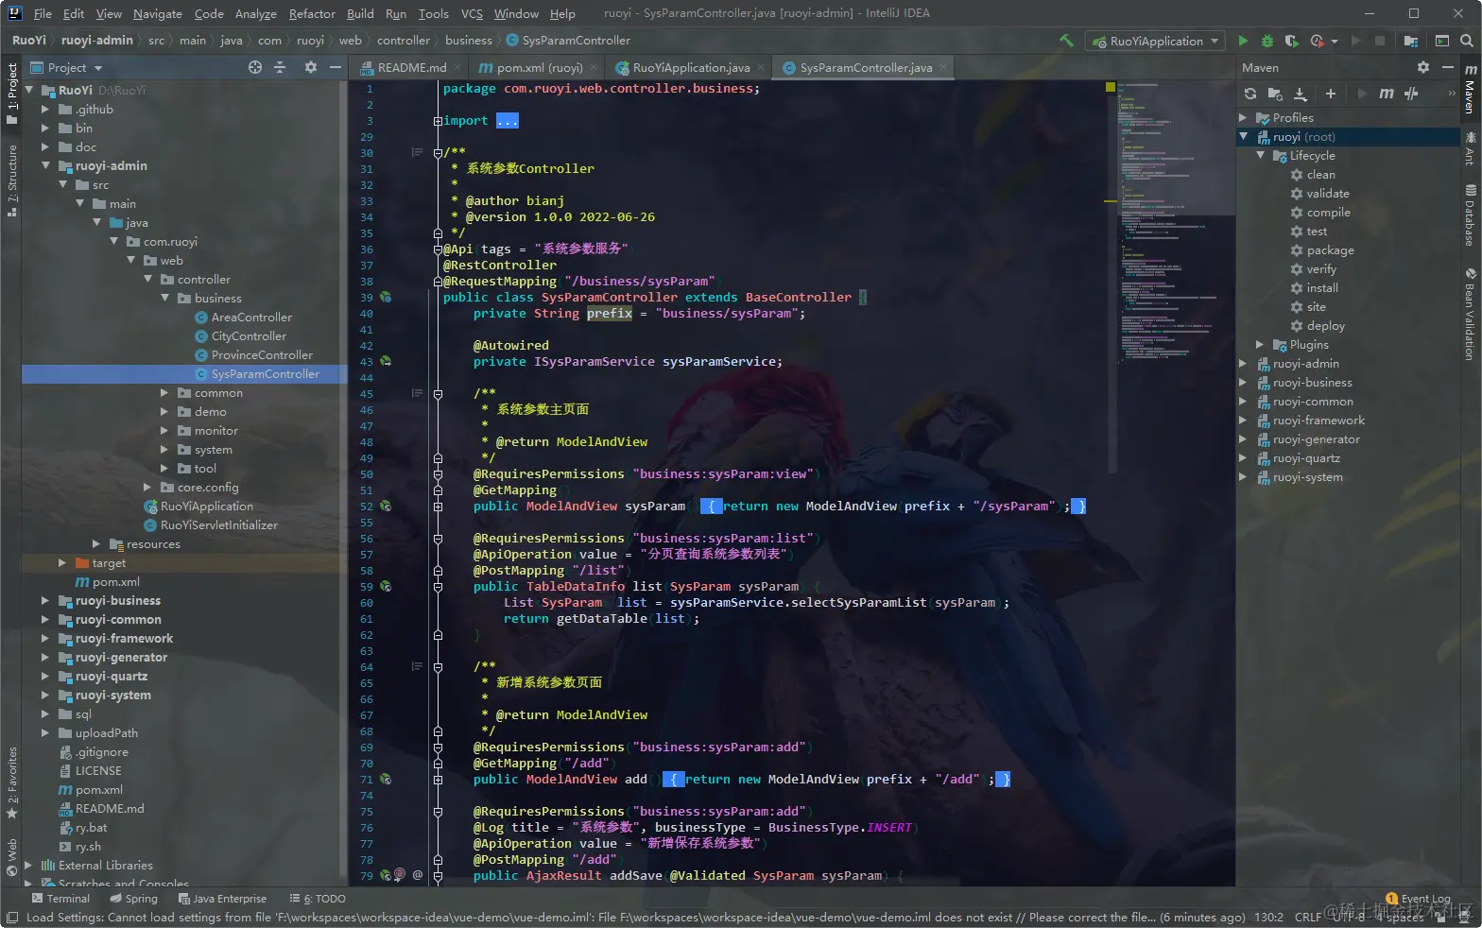
Task: Open the Maven panel settings gear
Action: (1423, 67)
